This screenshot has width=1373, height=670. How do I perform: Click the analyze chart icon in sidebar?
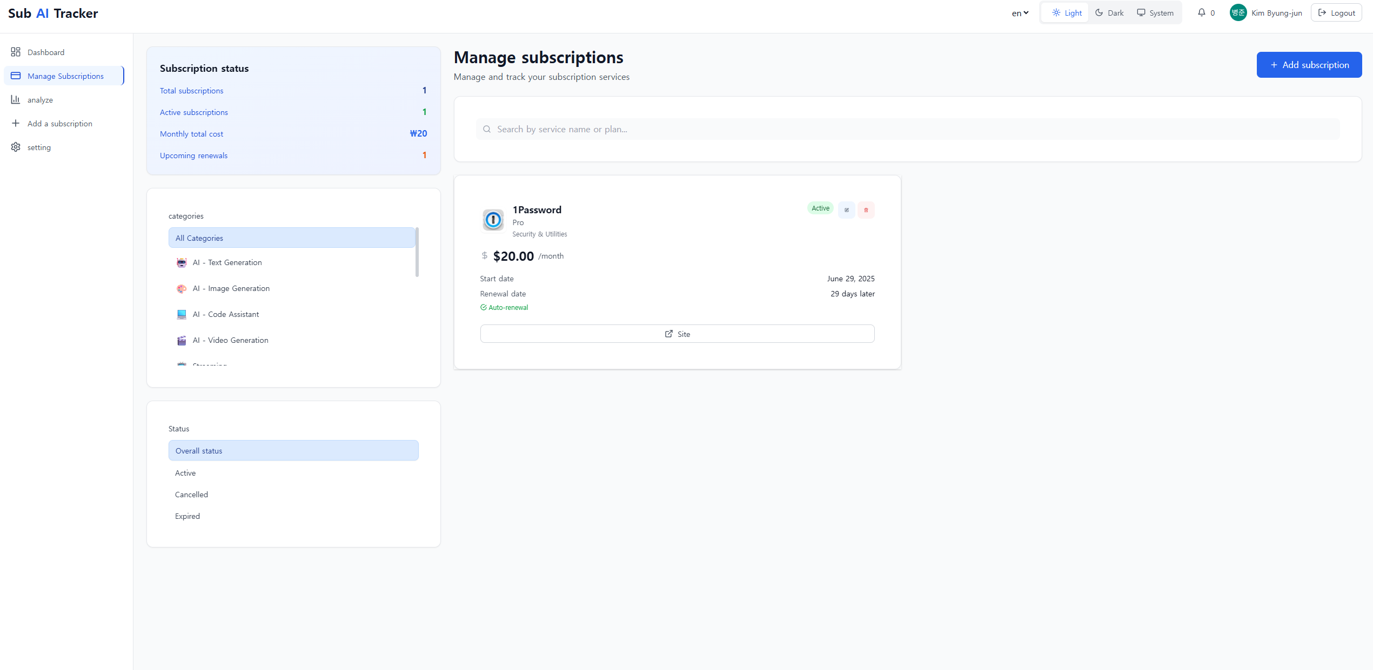16,100
